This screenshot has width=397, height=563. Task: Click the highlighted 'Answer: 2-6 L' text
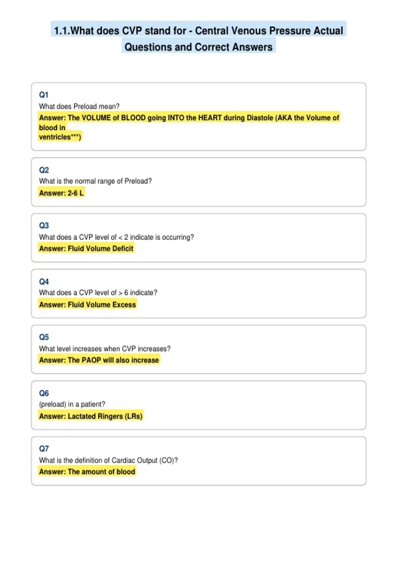click(x=61, y=193)
